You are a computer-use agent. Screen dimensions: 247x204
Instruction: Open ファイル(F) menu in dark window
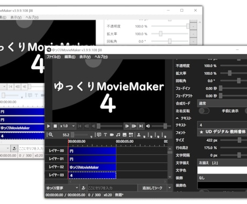[x=54, y=57]
